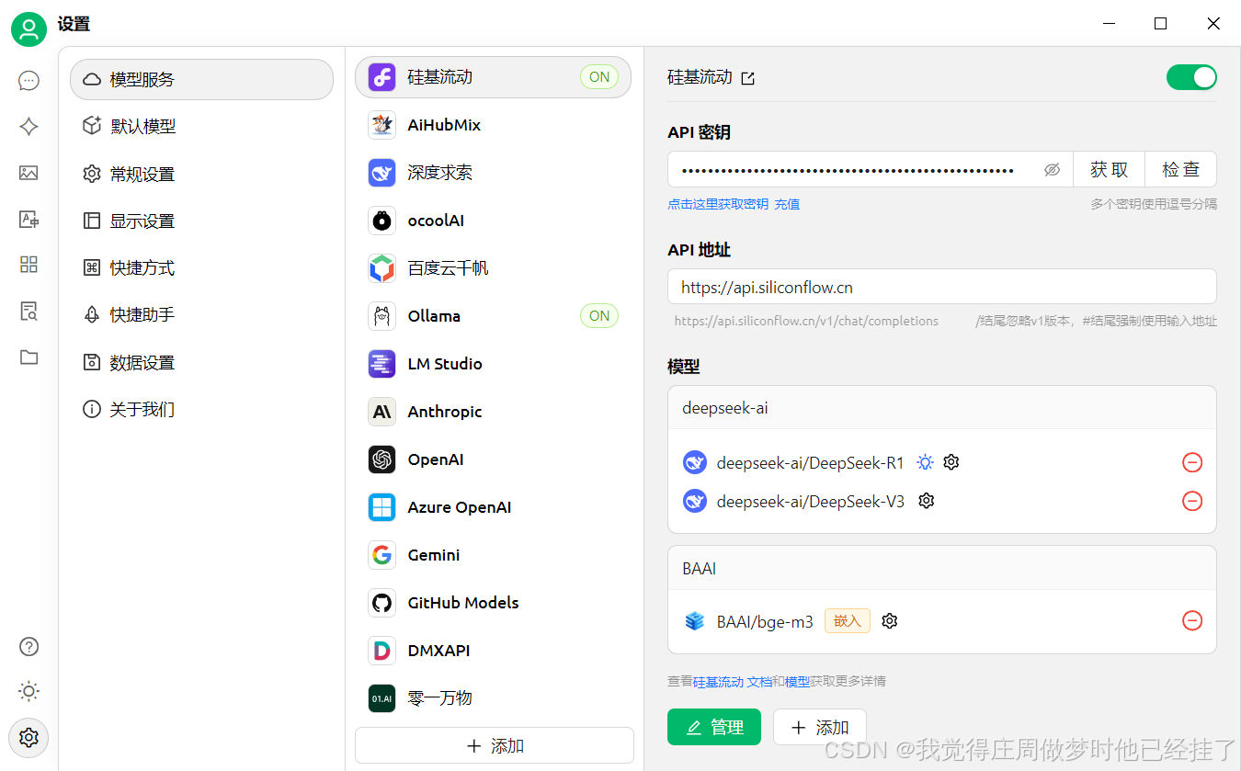
Task: Click the BAAI group header
Action: [942, 568]
